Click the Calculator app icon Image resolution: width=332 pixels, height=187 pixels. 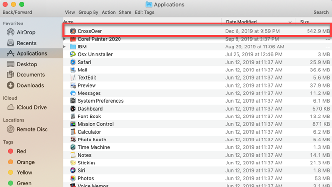pos(73,132)
